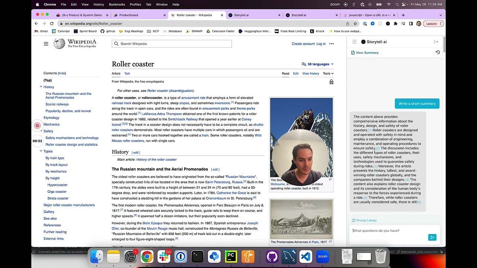Open View Summary in Storytell panel

[365, 53]
